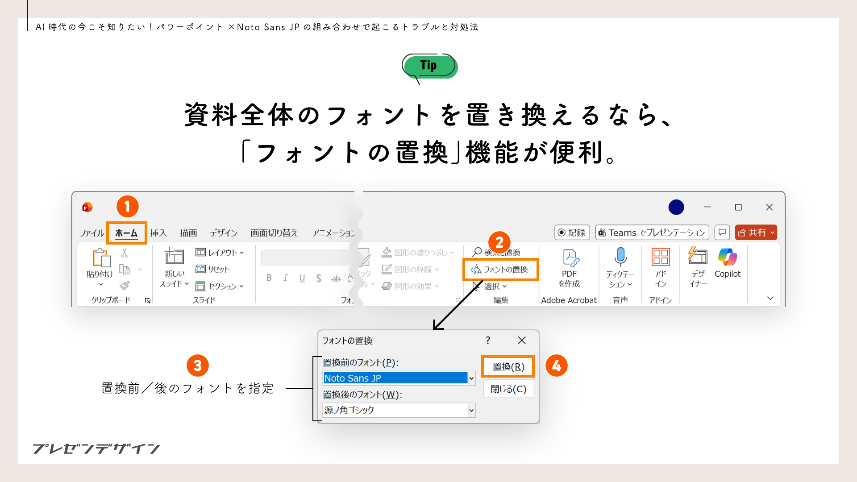Screen dimensions: 857x482
Task: Select the フォントの置換 (Replace Fonts) command
Action: tap(500, 270)
